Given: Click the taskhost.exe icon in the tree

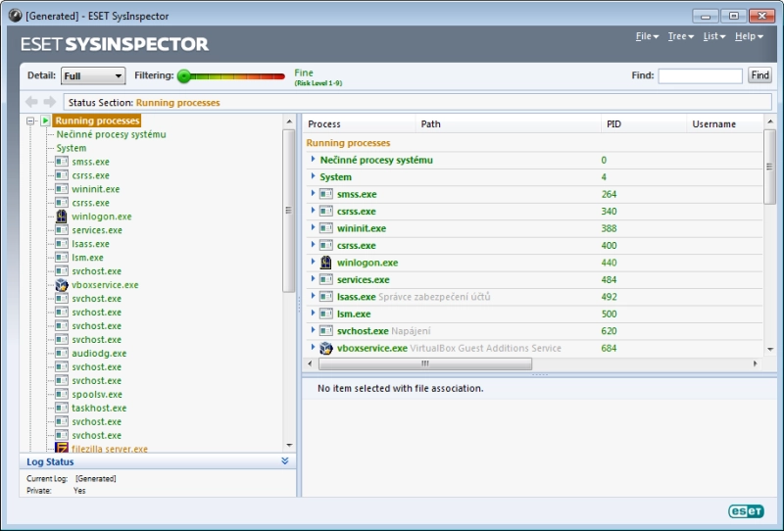Looking at the screenshot, I should pos(62,408).
